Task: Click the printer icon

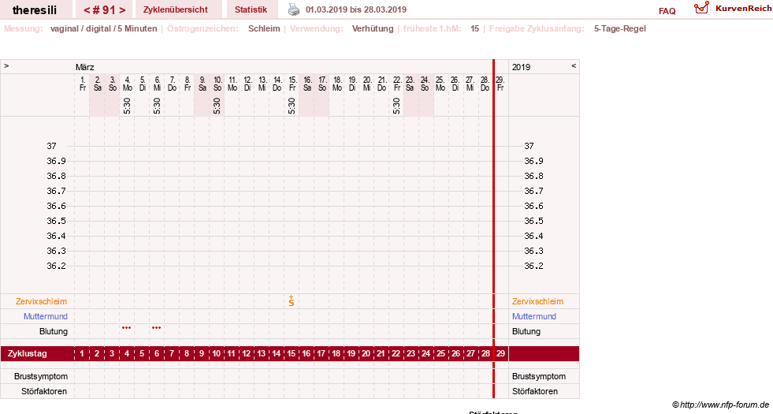Action: tap(293, 9)
